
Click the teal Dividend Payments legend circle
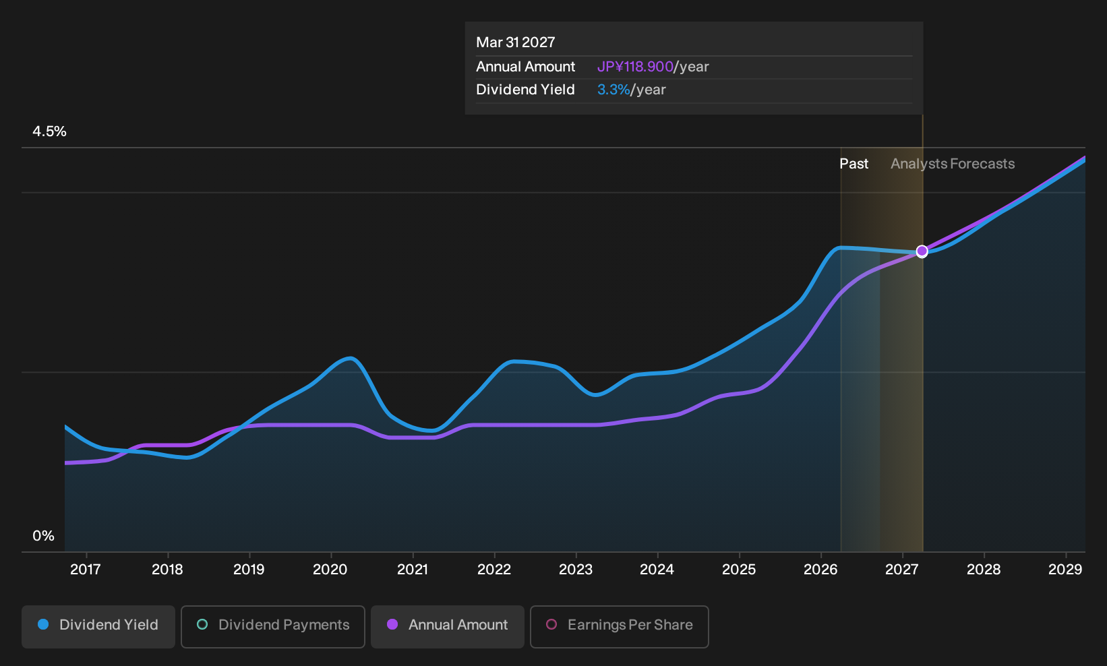point(202,625)
